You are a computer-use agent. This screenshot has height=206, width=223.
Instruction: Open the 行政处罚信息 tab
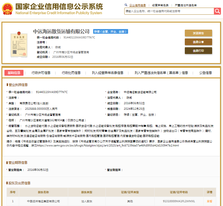pos(71,73)
